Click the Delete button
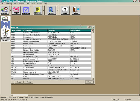 29,82
